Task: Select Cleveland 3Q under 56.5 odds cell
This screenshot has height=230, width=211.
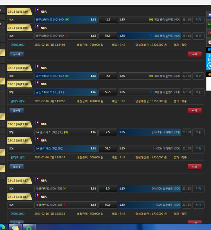Action: [149, 92]
